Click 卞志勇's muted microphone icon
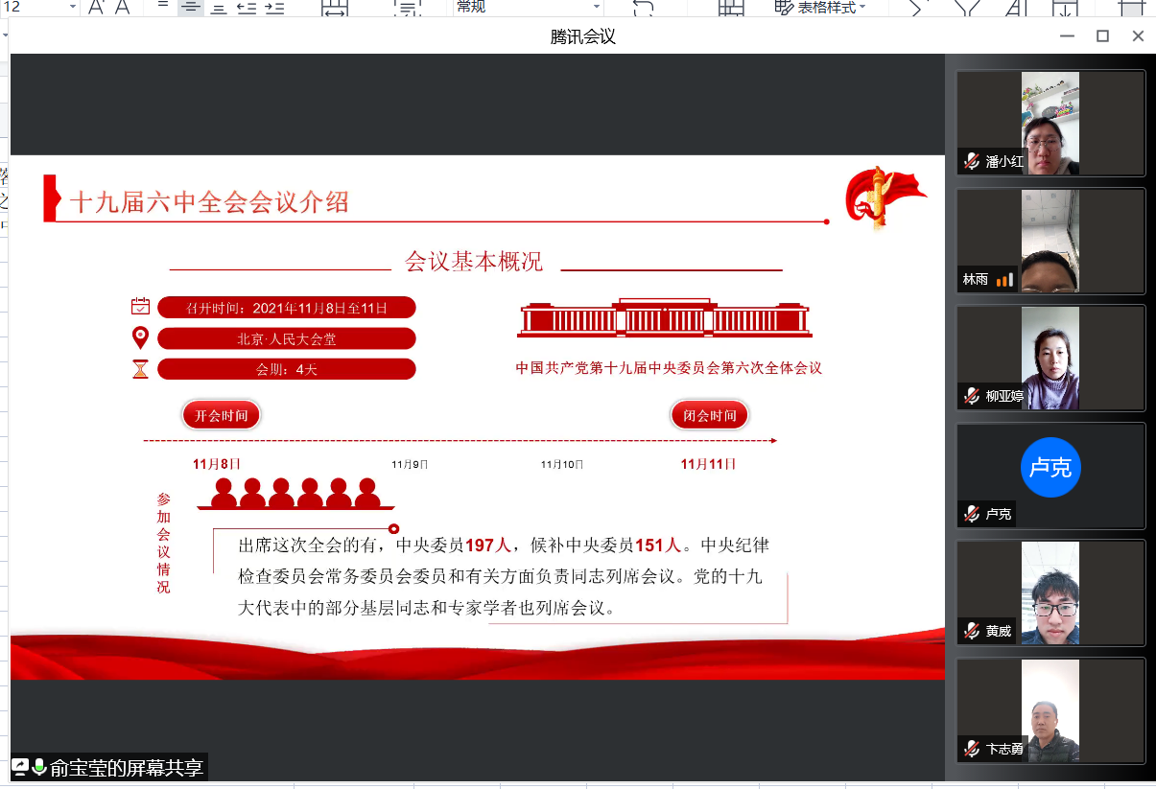 pyautogui.click(x=972, y=749)
